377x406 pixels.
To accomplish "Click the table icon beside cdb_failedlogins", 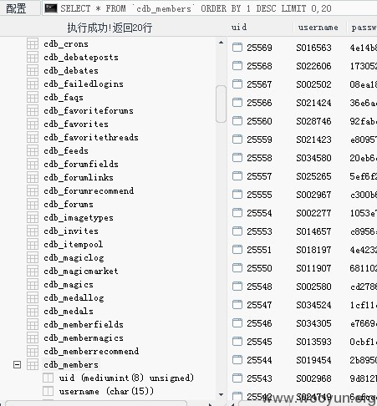I will (33, 84).
